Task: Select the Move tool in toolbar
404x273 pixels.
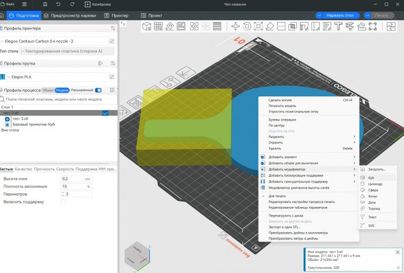Action: click(x=235, y=26)
